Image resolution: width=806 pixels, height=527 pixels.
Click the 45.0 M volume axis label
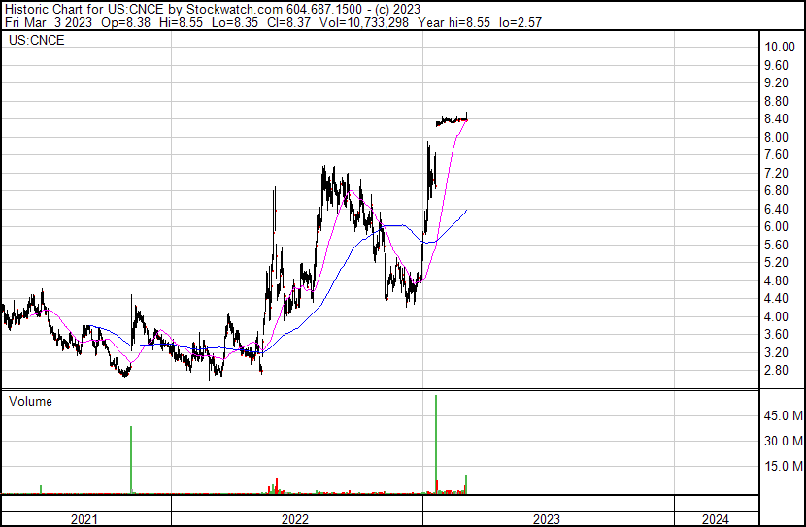pyautogui.click(x=784, y=415)
